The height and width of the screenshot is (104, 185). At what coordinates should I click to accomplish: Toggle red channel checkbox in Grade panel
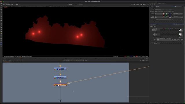pos(164,28)
